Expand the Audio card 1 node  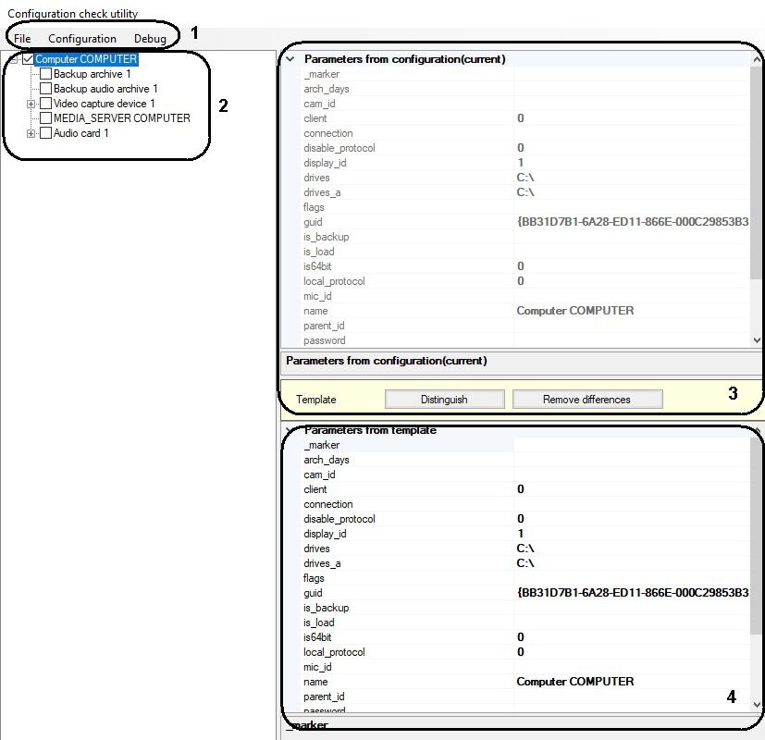click(31, 133)
